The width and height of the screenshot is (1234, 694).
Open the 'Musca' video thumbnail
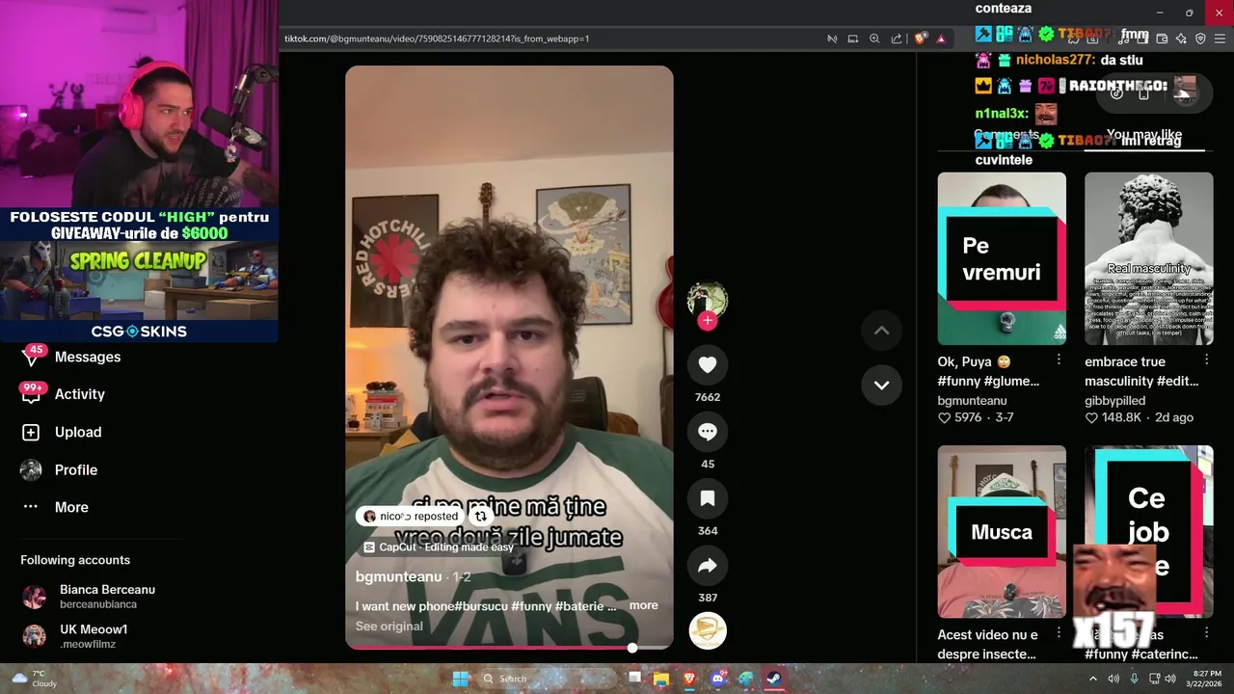[1002, 532]
